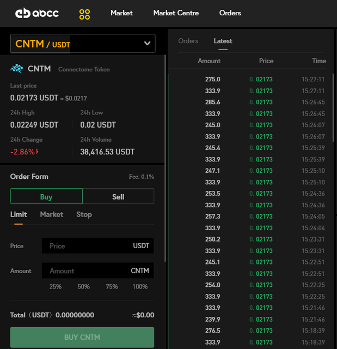Set amount to 75%

[x=112, y=286]
